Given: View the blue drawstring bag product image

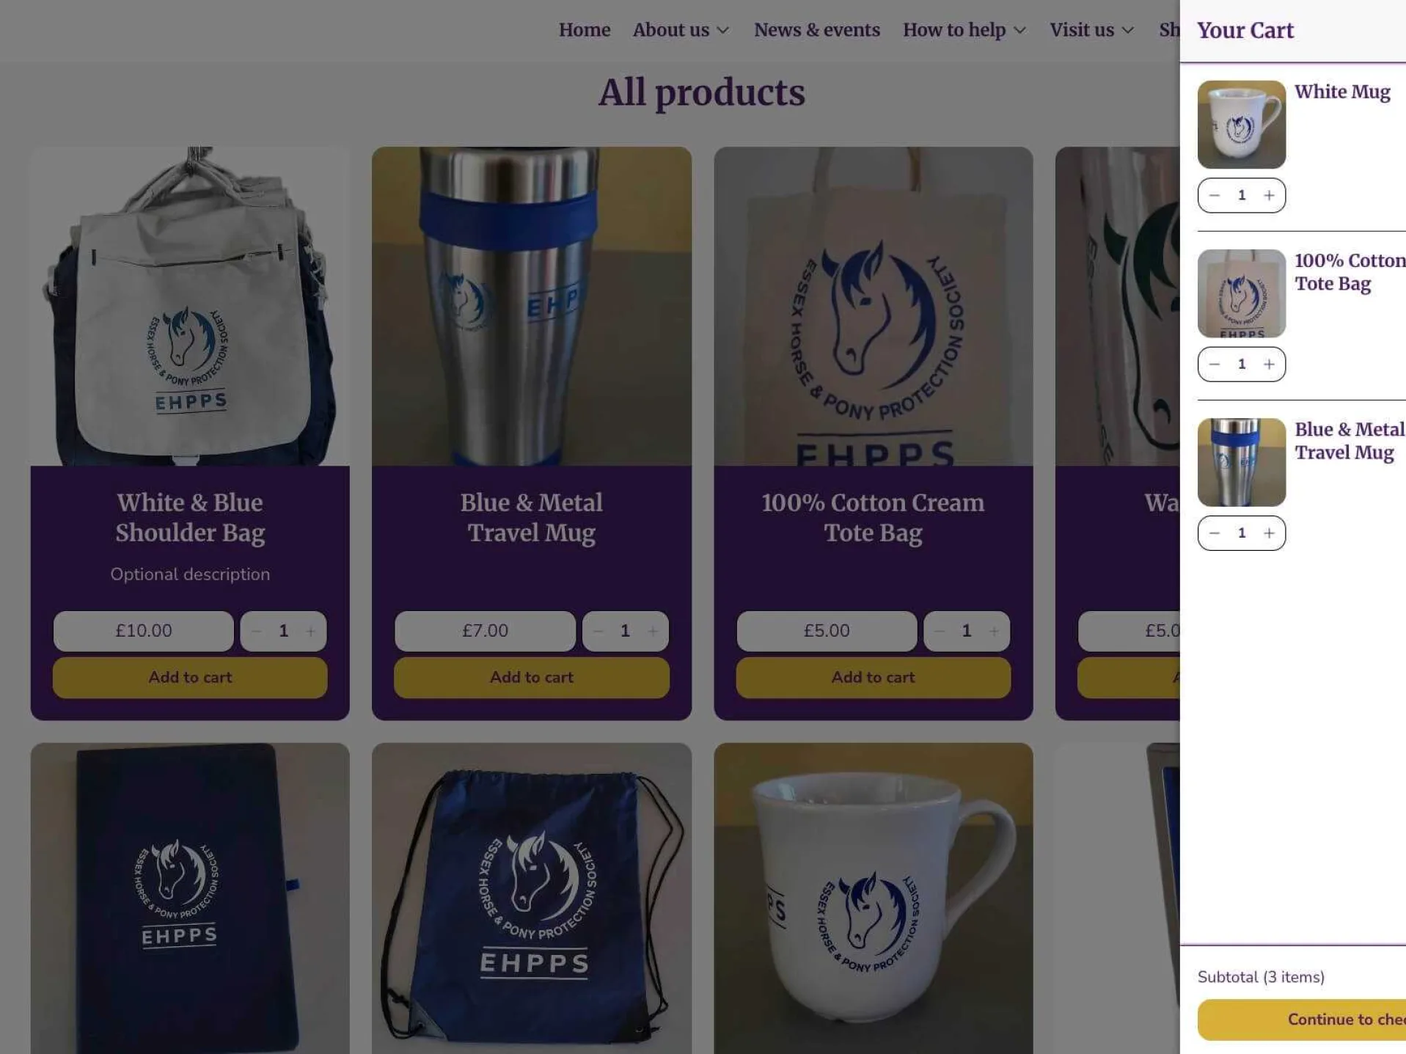Looking at the screenshot, I should (531, 899).
